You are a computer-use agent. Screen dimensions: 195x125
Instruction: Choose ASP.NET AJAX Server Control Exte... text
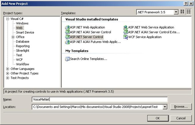(x=154, y=32)
